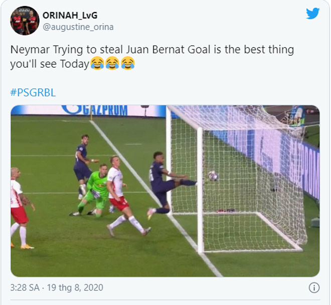Open the tweet info circle icon

314,287
